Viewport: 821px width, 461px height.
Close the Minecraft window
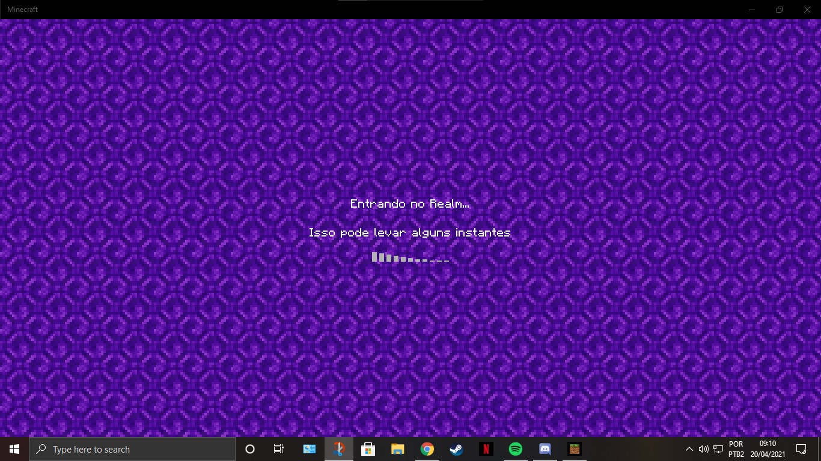(x=807, y=10)
